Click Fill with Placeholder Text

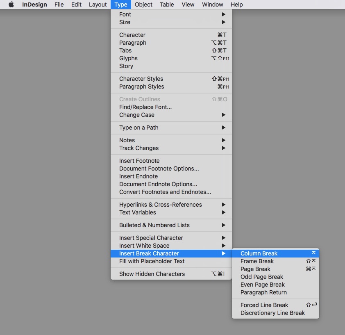tap(152, 261)
